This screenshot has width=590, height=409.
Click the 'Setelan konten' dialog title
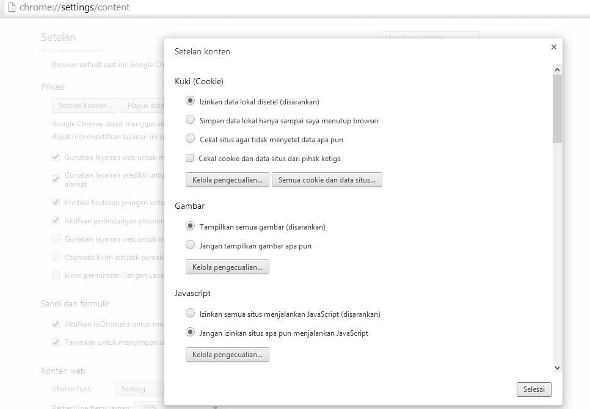(202, 51)
